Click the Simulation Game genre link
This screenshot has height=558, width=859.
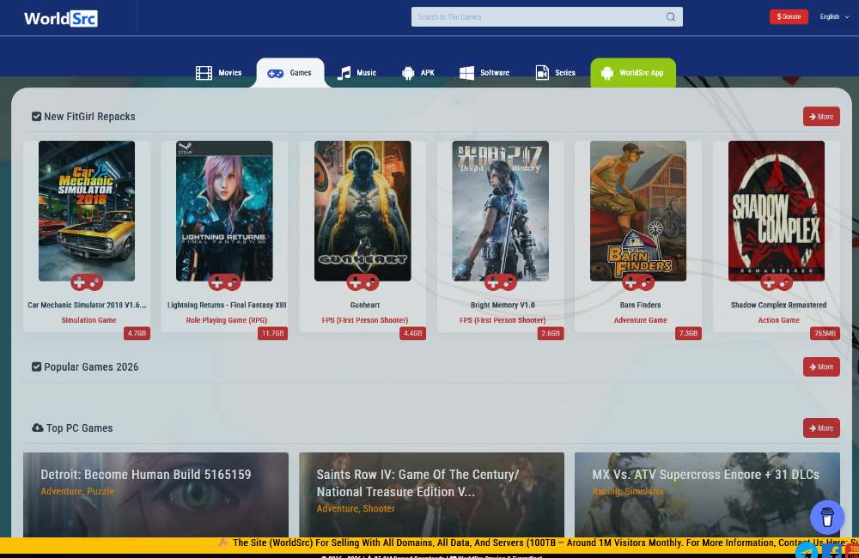click(x=88, y=320)
